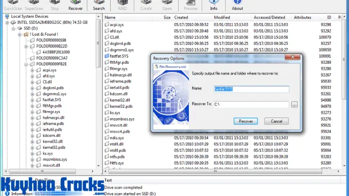
Task: Click the Preview toolbar icon
Action: [191, 6]
